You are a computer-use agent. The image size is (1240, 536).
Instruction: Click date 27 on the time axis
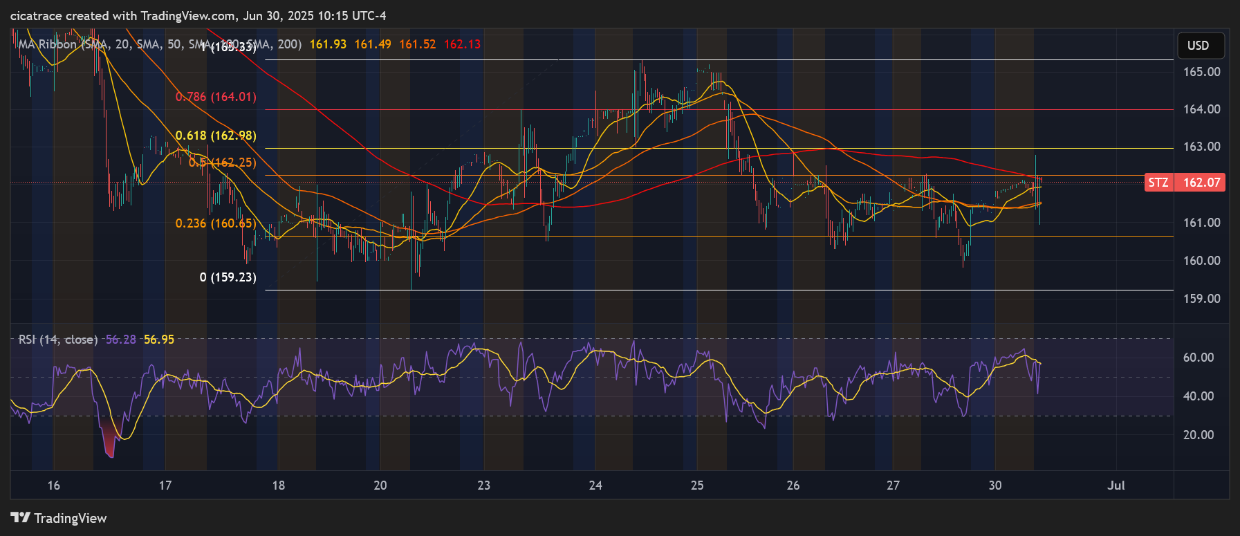point(894,486)
